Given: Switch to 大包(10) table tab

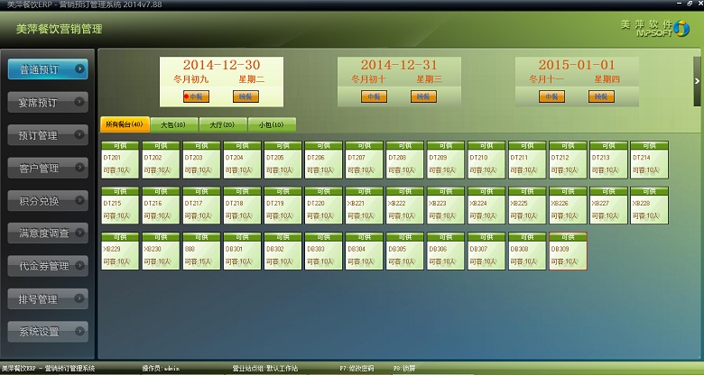Looking at the screenshot, I should click(172, 124).
